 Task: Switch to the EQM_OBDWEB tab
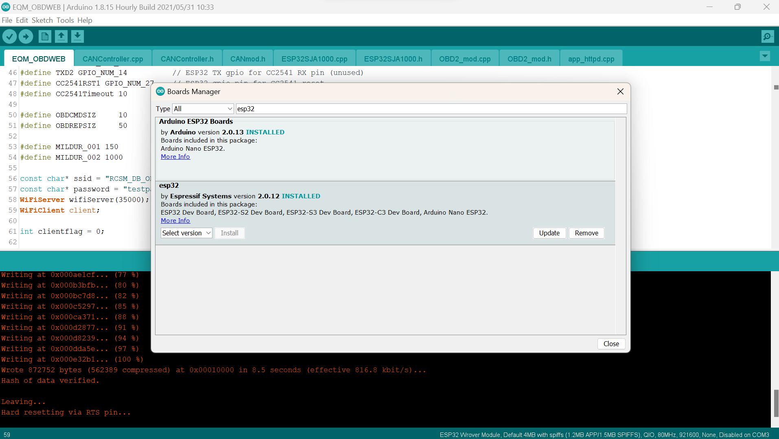coord(39,59)
